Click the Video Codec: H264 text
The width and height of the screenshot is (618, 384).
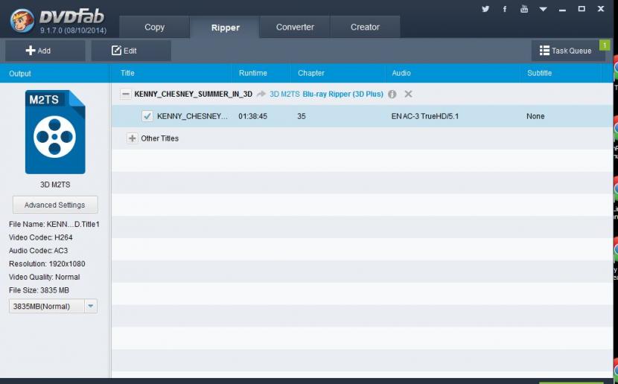[x=41, y=237]
